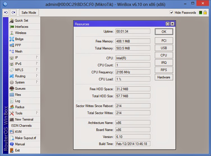
Task: Open the Log menu label
Action: tap(18, 101)
